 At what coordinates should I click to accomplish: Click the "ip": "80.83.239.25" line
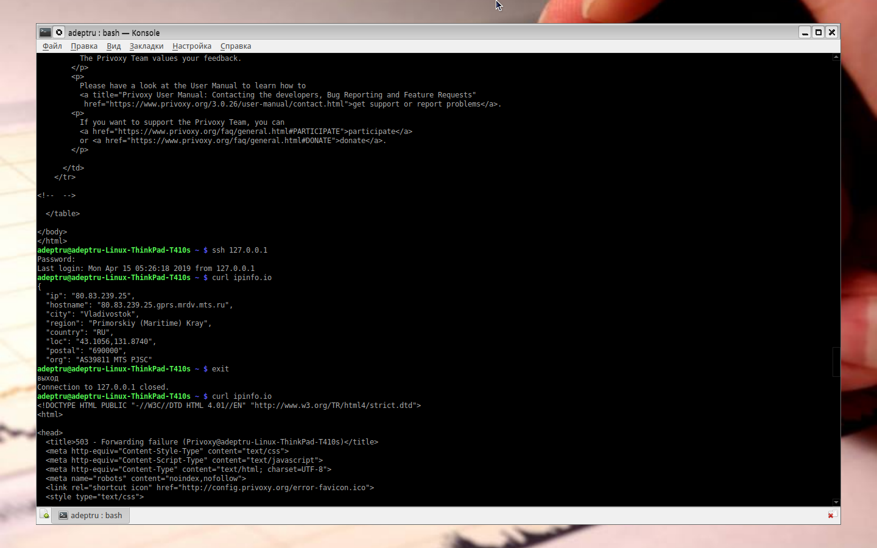pyautogui.click(x=91, y=296)
